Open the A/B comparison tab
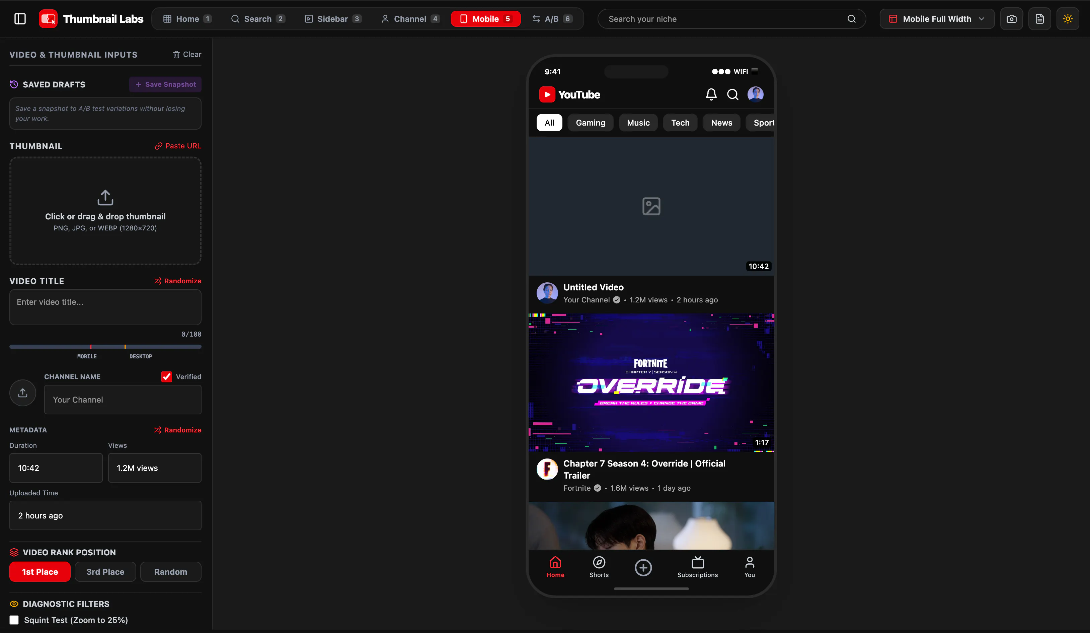The height and width of the screenshot is (633, 1090). tap(552, 19)
